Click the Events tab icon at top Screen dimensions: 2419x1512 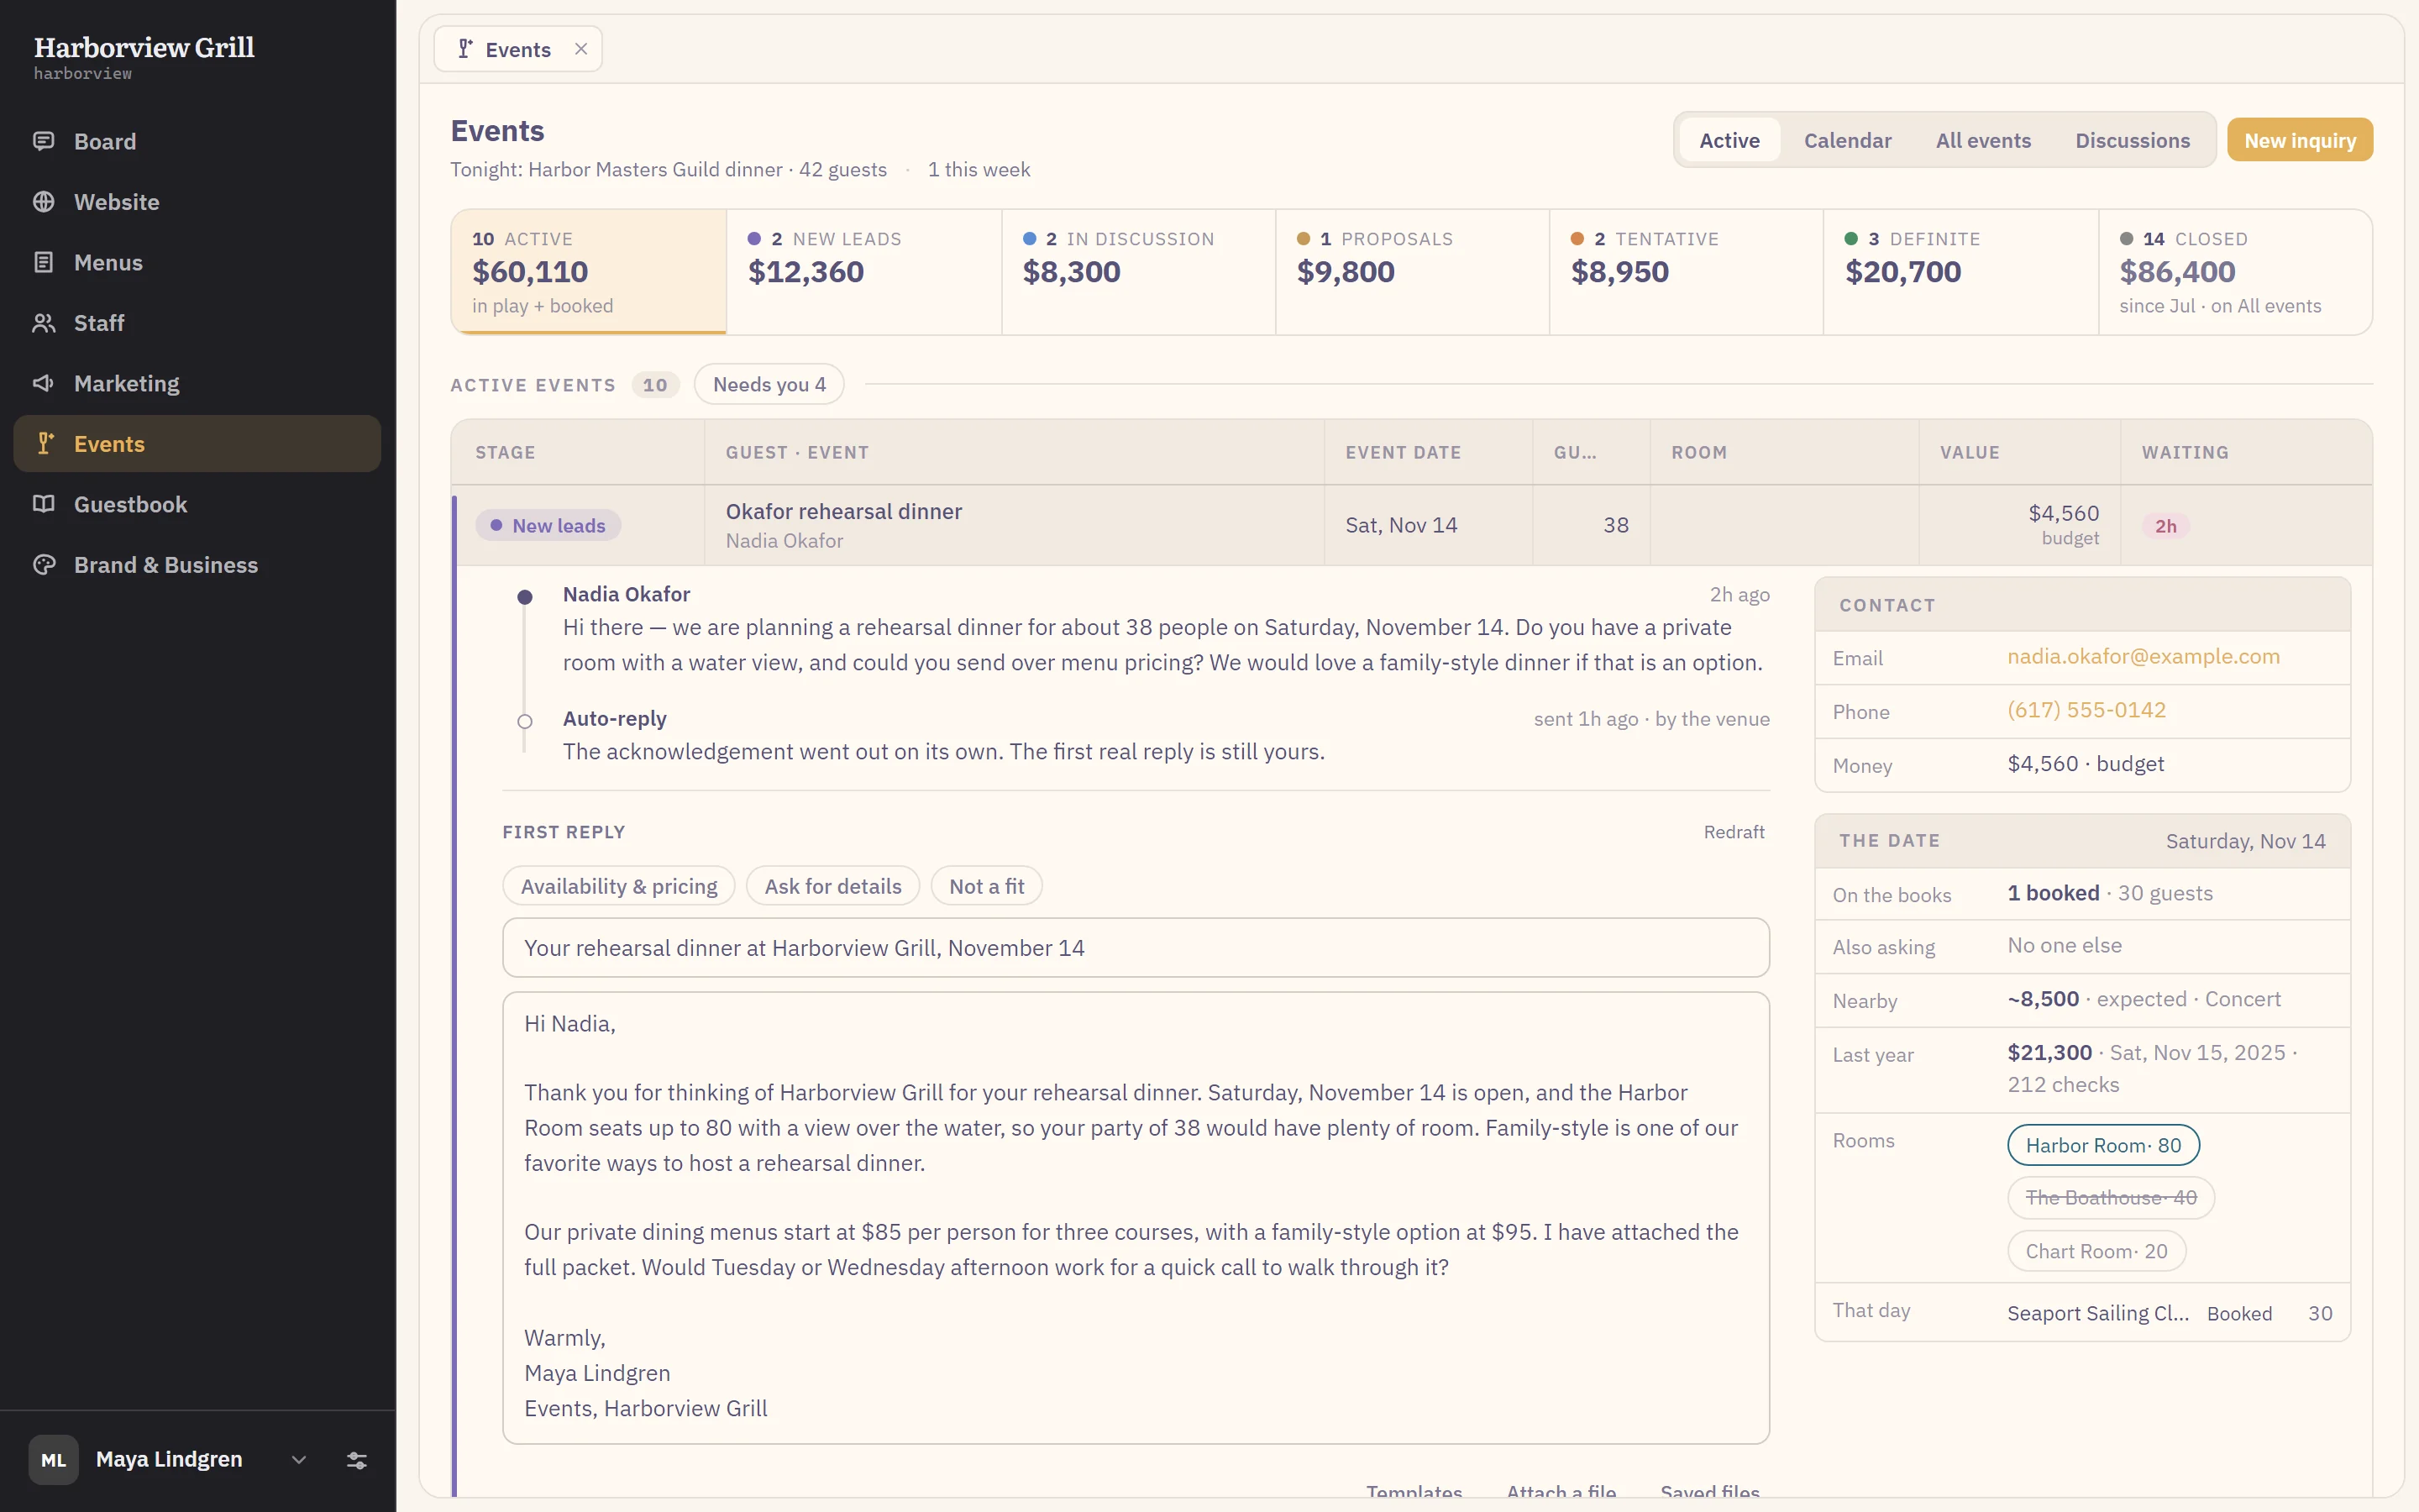(x=464, y=49)
